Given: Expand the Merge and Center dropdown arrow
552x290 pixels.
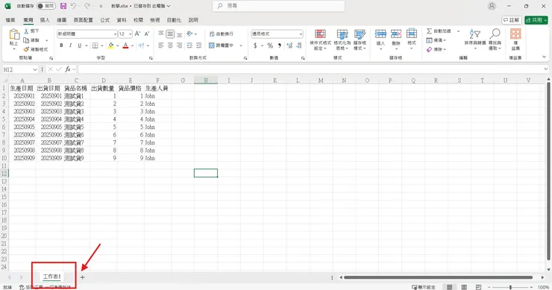Looking at the screenshot, I should click(x=241, y=45).
